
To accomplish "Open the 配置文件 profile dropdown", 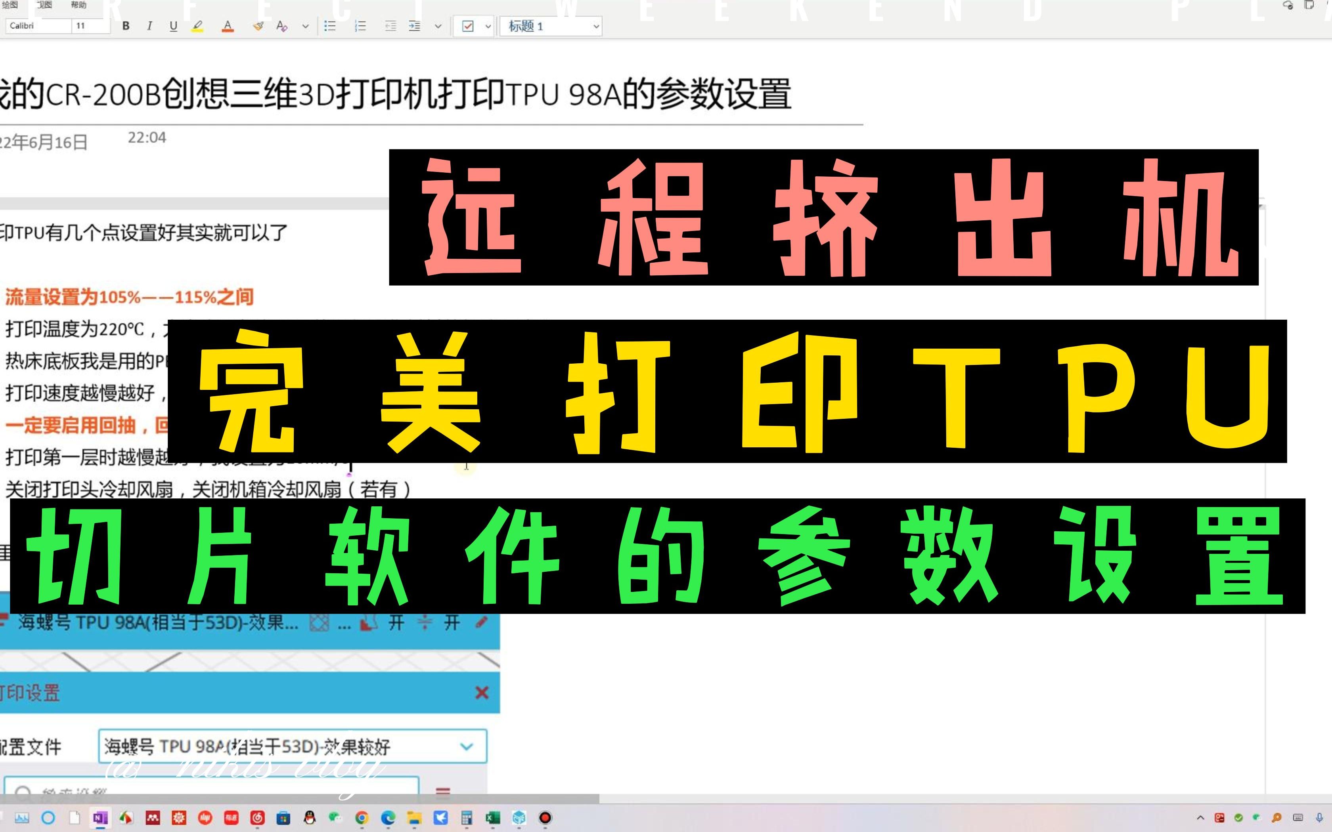I will click(x=292, y=747).
